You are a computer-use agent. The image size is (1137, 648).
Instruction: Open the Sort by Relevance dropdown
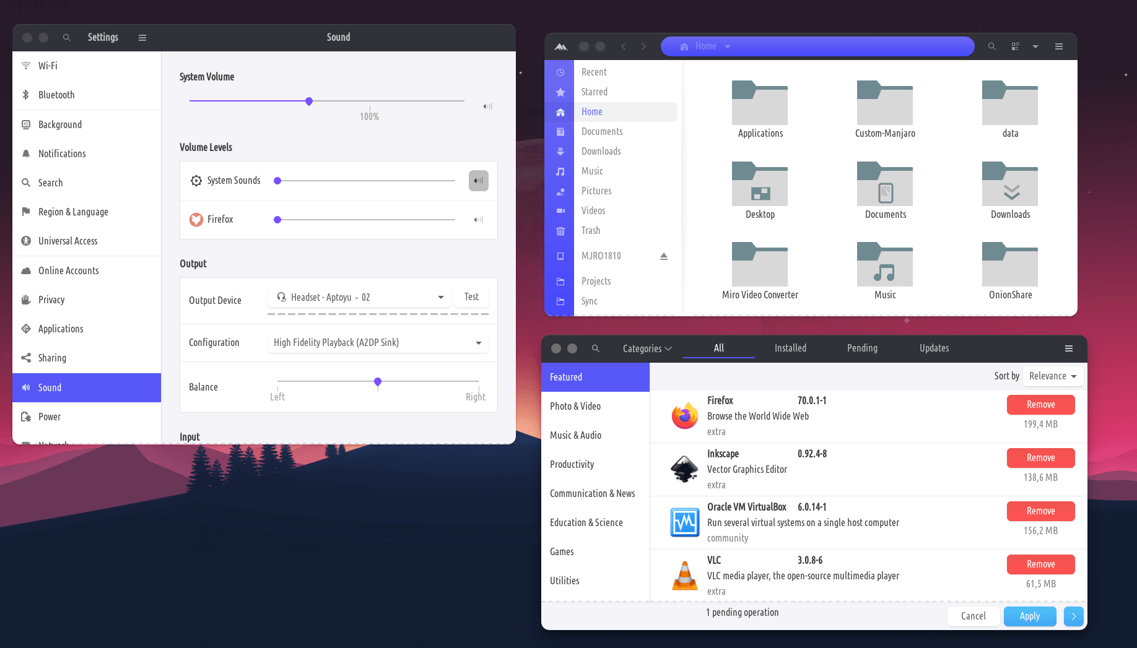pyautogui.click(x=1052, y=376)
